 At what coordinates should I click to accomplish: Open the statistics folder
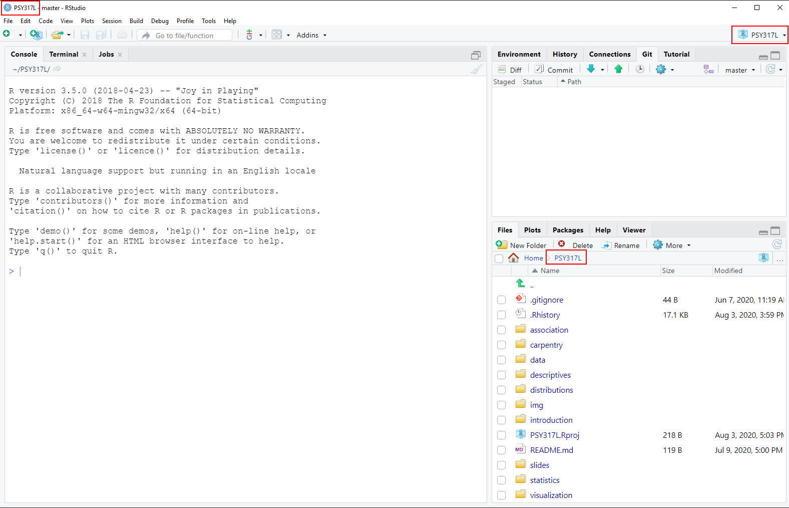[545, 480]
